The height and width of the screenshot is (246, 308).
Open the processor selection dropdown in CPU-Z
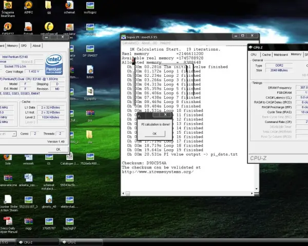pos(14,134)
